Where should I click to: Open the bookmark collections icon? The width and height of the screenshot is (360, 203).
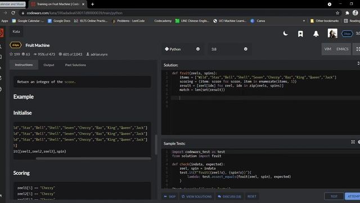[300, 34]
